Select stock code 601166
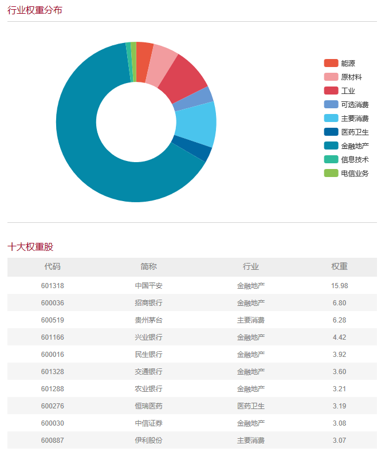Viewport: 385px width, 456px height. pos(52,337)
